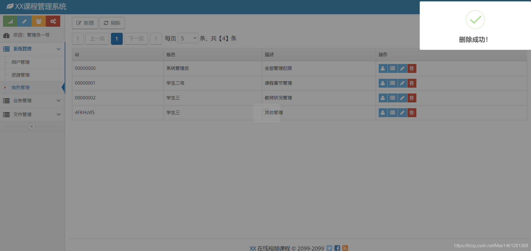Viewport: 531px width, 251px height.
Task: Collapse the 系统管理 menu section
Action: tap(32, 49)
